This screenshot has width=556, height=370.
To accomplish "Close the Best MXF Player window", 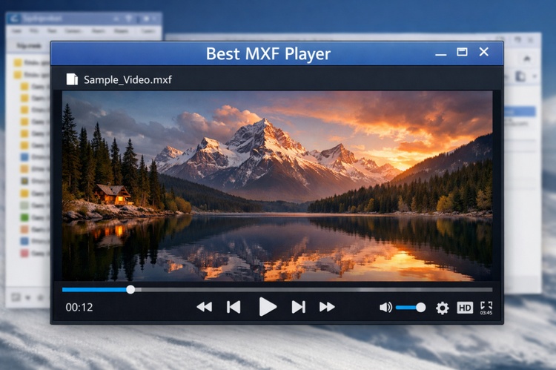I will click(484, 52).
